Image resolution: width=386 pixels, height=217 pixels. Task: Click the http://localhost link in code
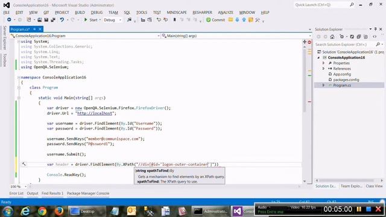pos(95,113)
